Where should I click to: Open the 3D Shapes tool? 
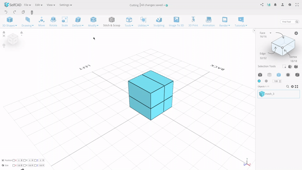tap(9, 22)
